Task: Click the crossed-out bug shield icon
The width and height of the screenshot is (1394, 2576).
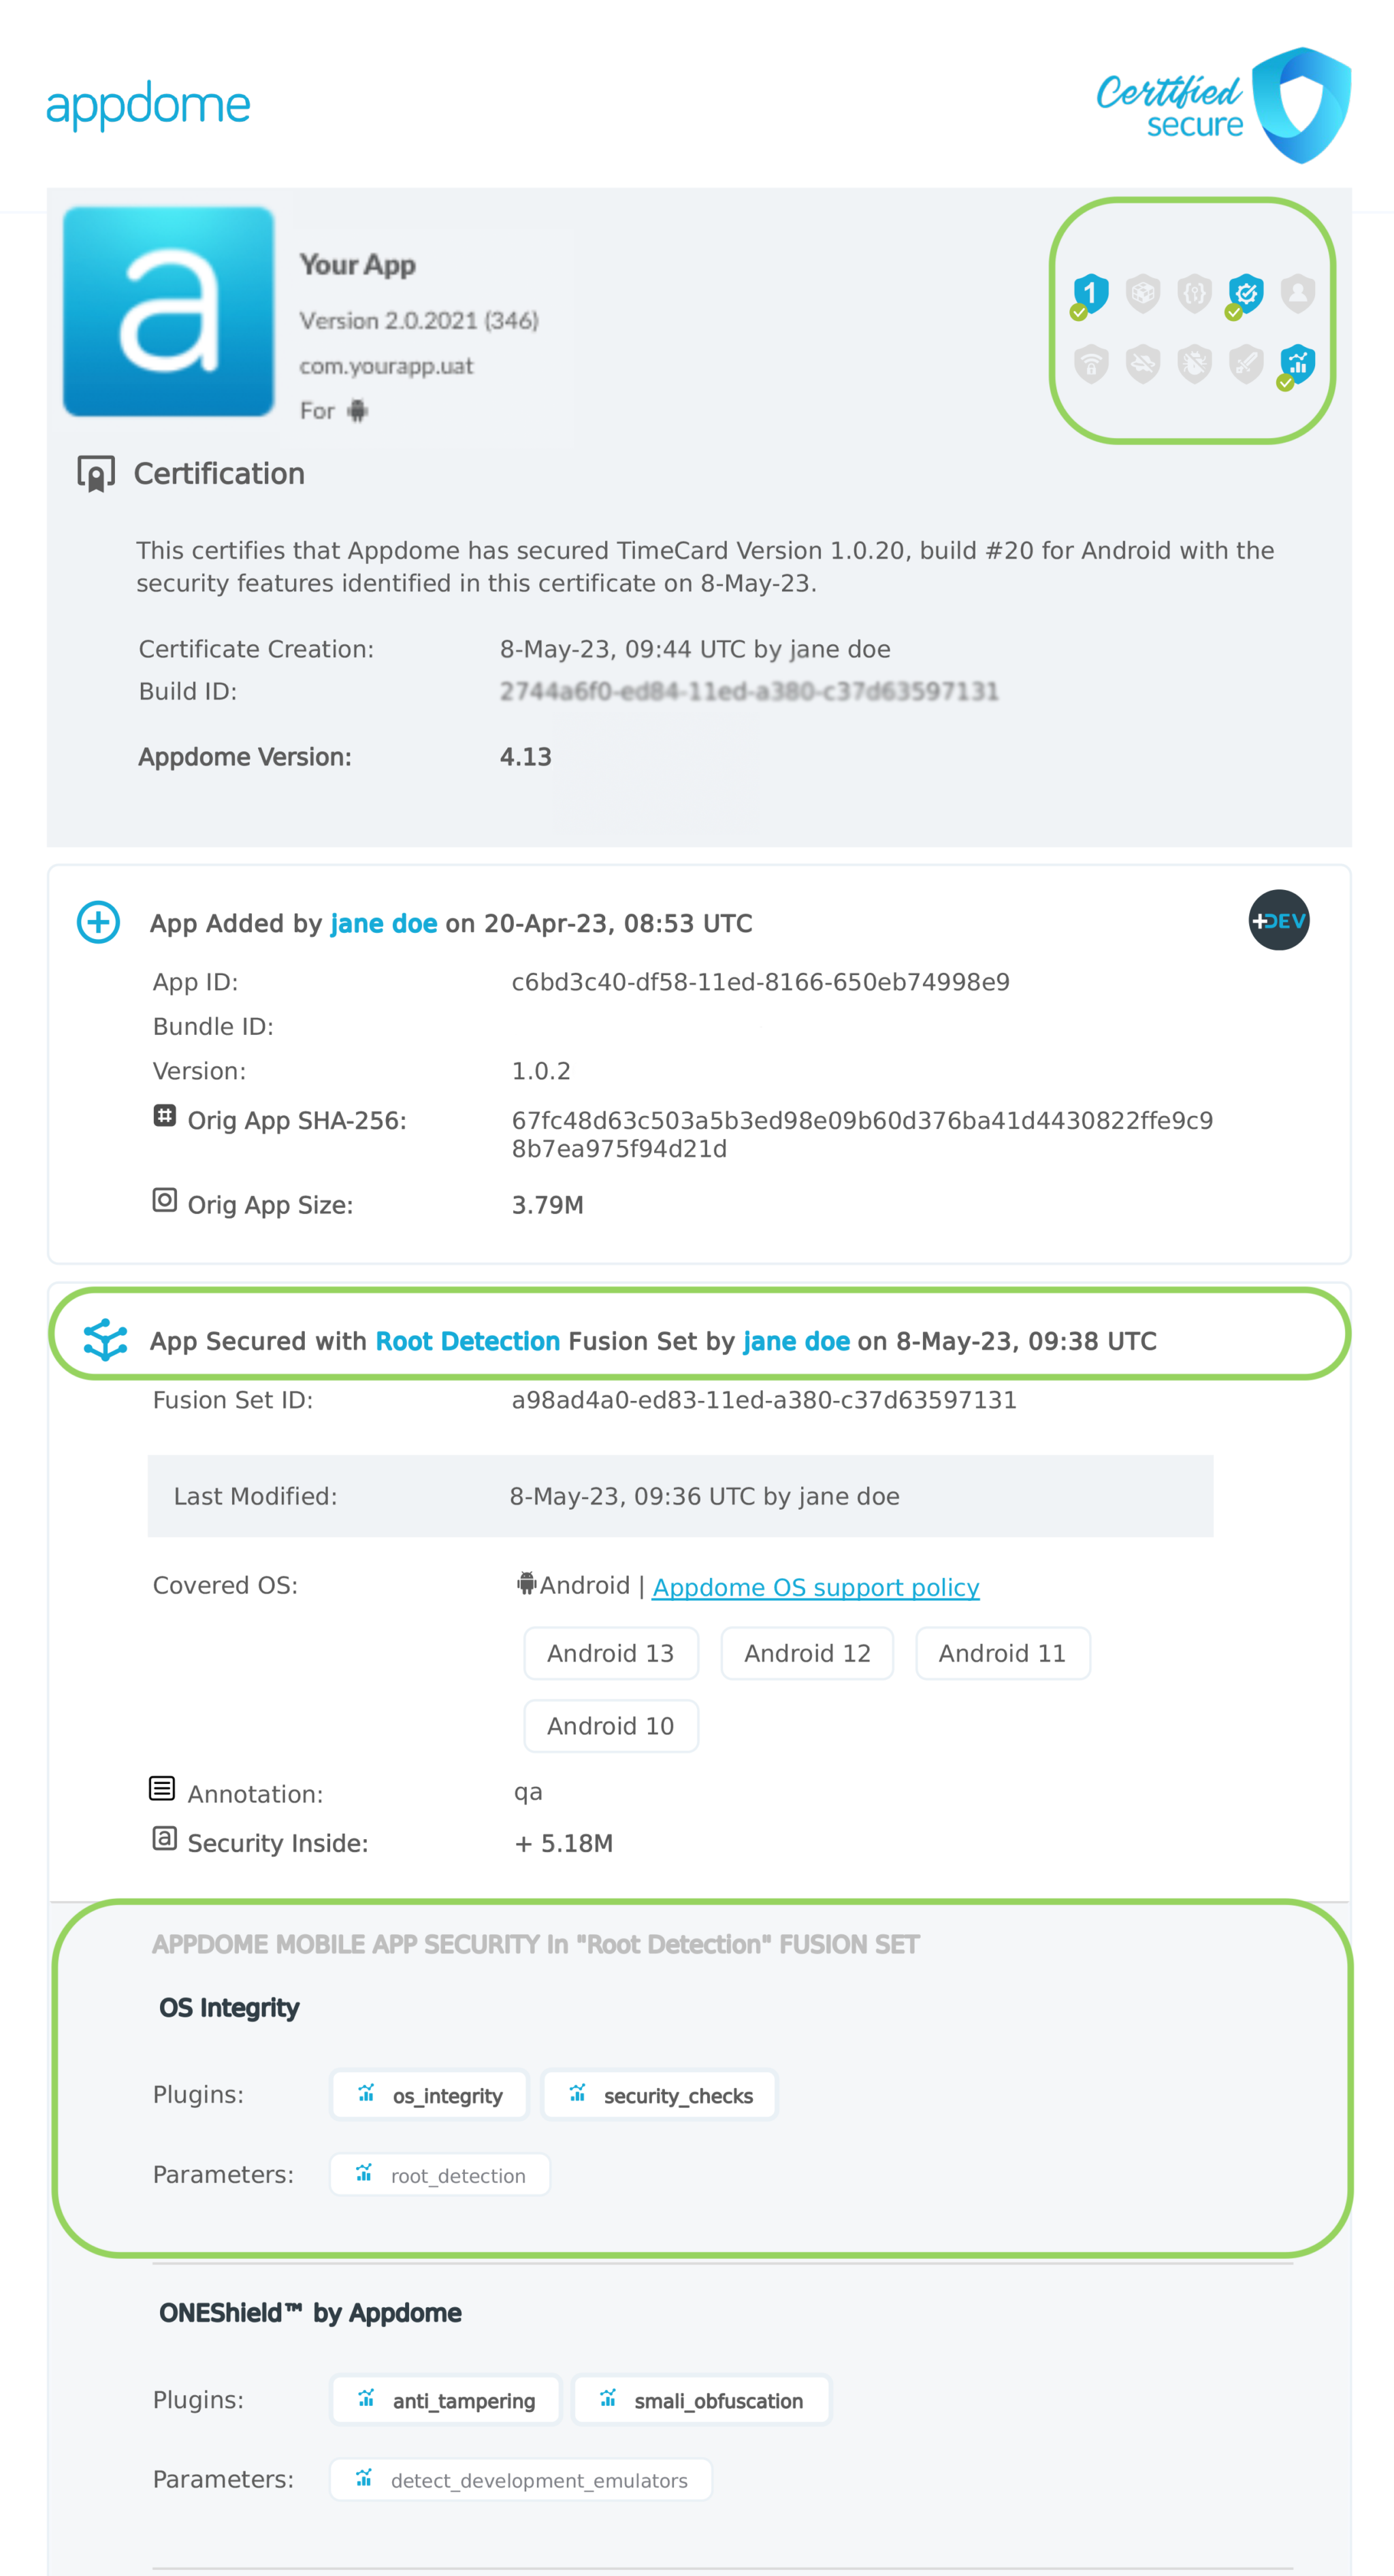Action: (1194, 364)
